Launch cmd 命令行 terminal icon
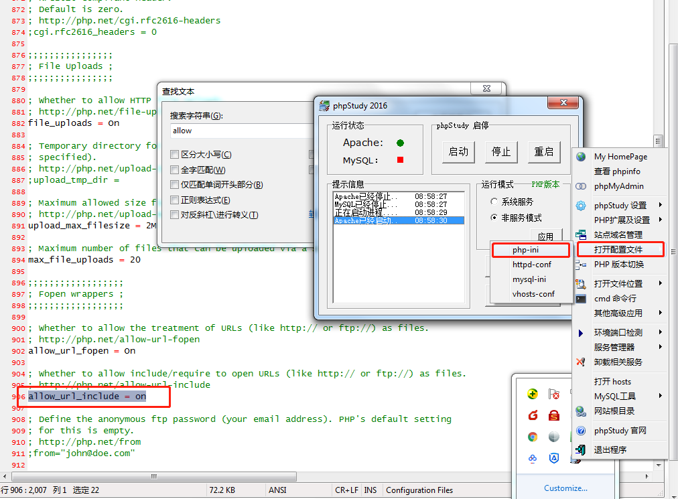Image resolution: width=678 pixels, height=499 pixels. pyautogui.click(x=581, y=298)
